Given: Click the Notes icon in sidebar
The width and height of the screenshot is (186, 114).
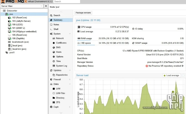Looking at the screenshot, I should pyautogui.click(x=51, y=25).
